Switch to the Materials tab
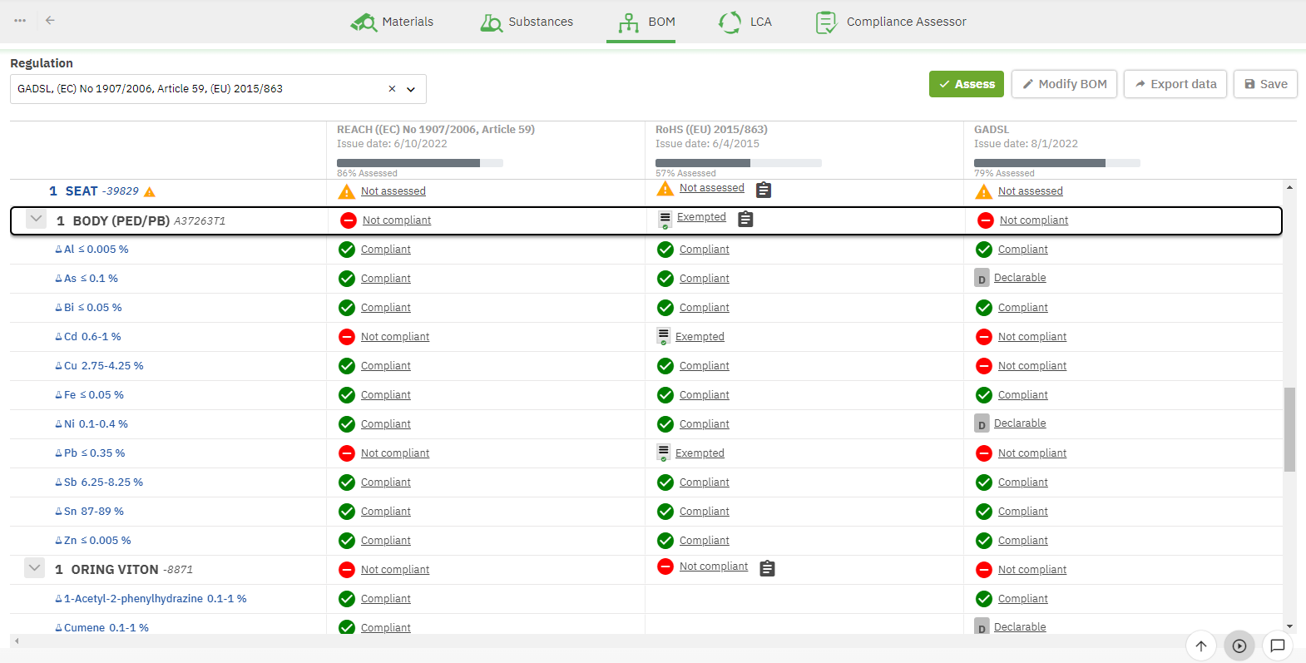The height and width of the screenshot is (663, 1306). pyautogui.click(x=392, y=22)
